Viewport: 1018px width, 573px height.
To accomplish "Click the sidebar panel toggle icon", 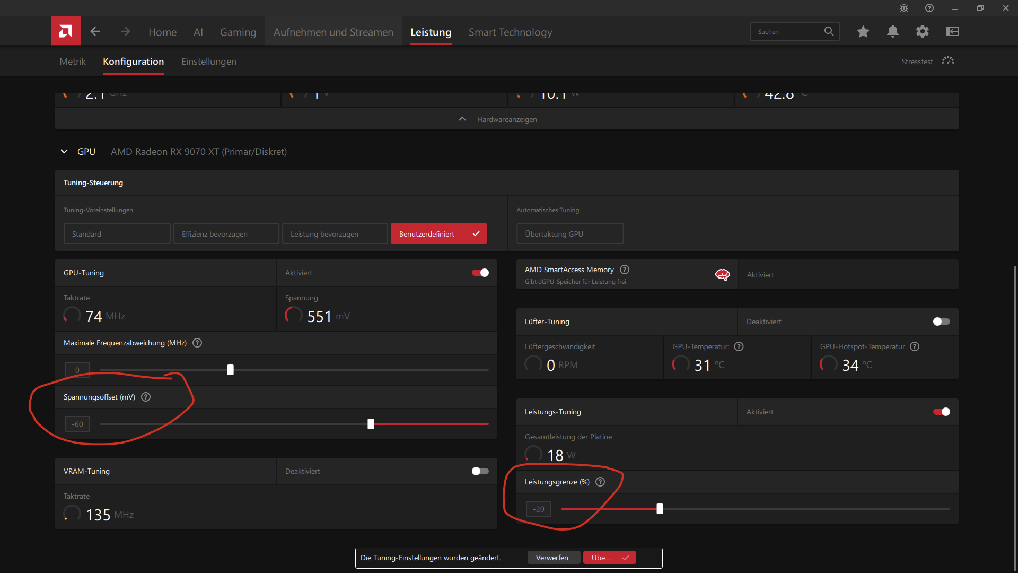I will (952, 32).
